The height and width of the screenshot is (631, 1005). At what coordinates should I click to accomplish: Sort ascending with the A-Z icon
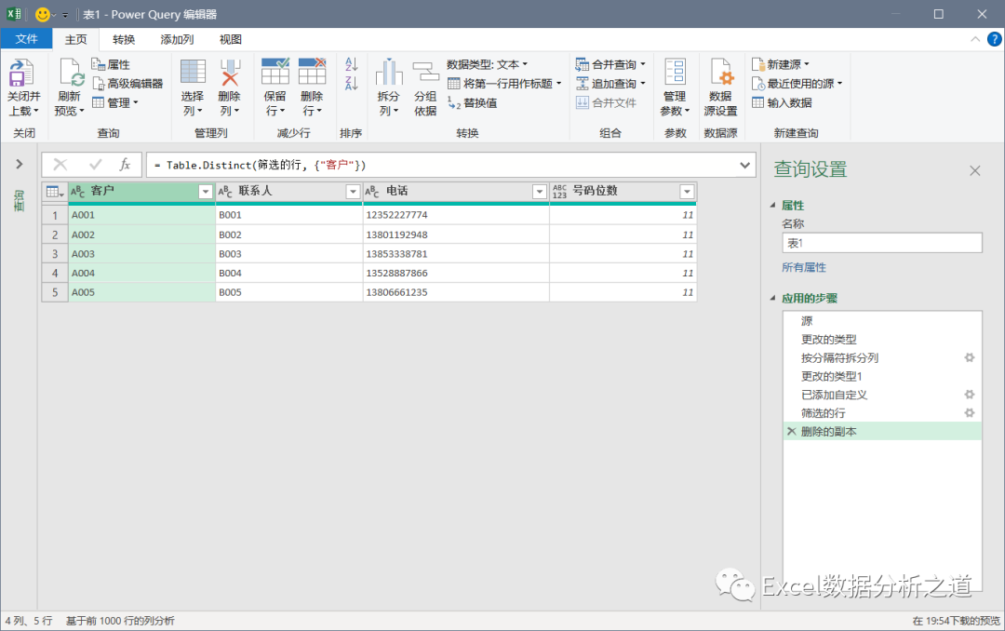[351, 64]
